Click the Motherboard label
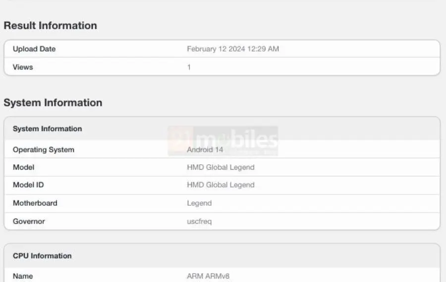Image resolution: width=446 pixels, height=282 pixels. coord(35,203)
